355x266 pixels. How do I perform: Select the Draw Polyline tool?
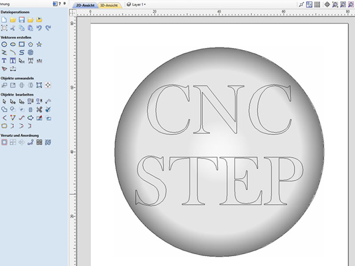tap(4, 52)
